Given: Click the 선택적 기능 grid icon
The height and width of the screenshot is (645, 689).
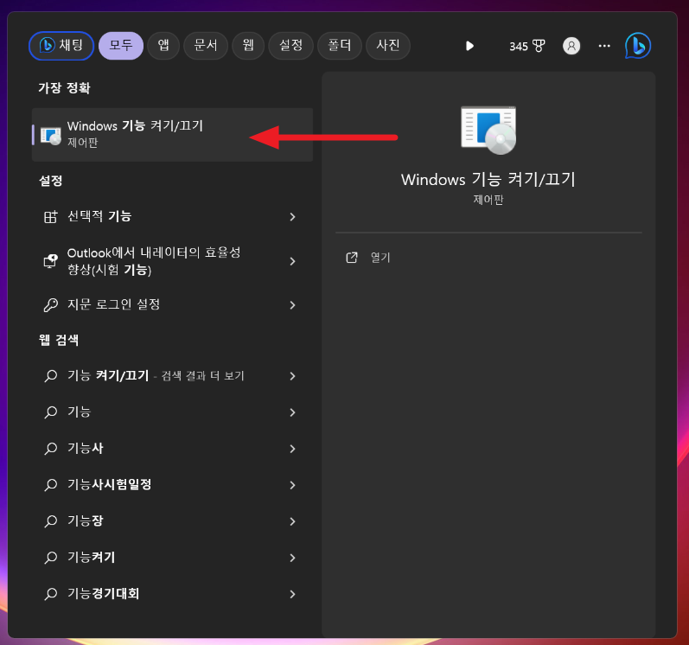Looking at the screenshot, I should [50, 217].
